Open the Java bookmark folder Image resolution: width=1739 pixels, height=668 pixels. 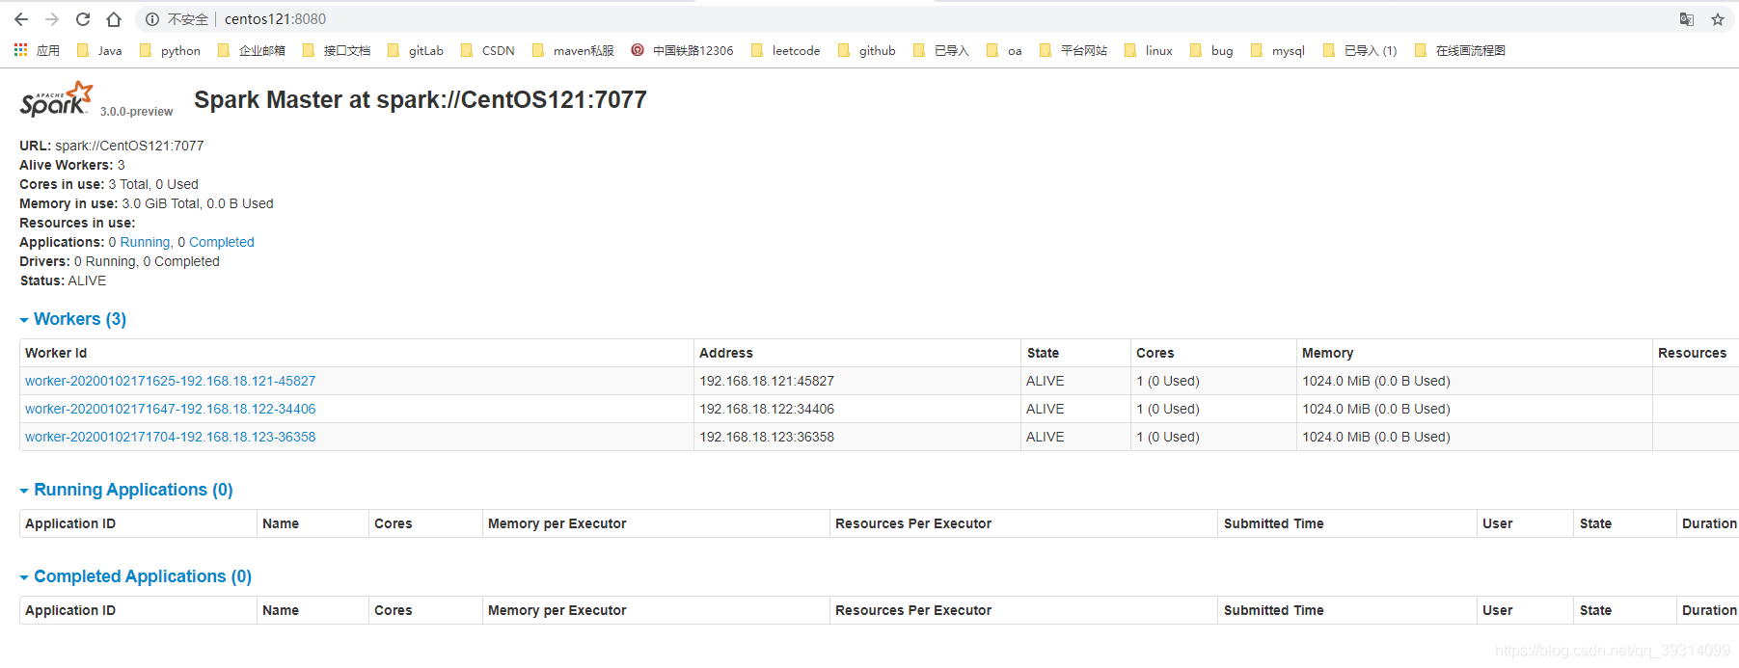99,50
